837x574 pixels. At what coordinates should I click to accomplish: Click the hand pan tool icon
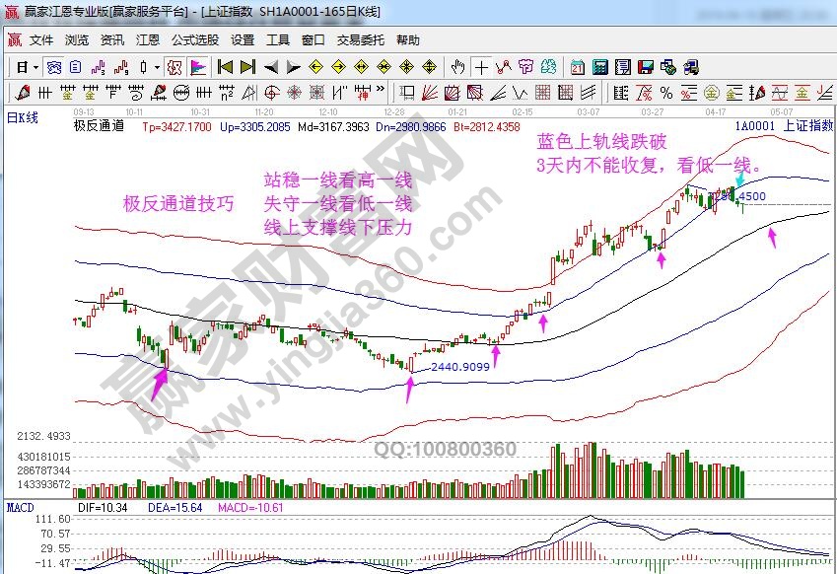[x=457, y=67]
